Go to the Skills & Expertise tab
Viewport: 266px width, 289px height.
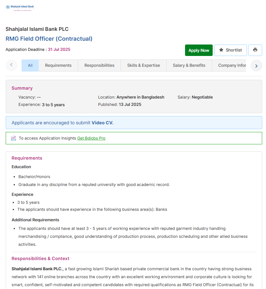pyautogui.click(x=143, y=65)
